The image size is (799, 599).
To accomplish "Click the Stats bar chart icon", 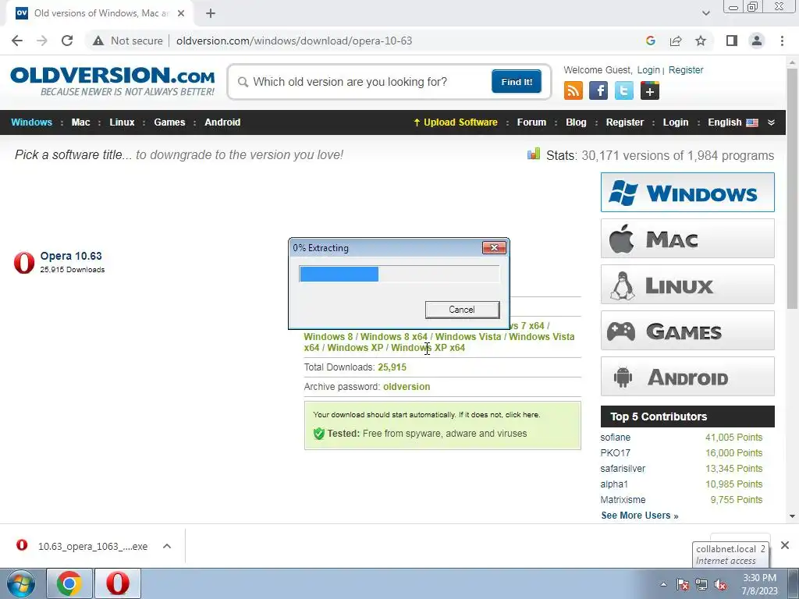I will click(534, 154).
